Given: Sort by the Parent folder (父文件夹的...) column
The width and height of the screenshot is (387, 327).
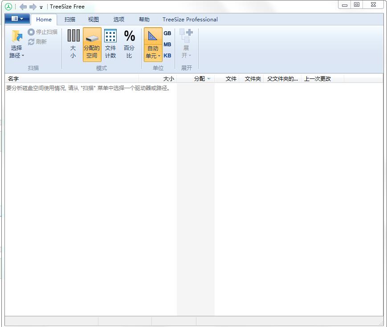Looking at the screenshot, I should (282, 78).
